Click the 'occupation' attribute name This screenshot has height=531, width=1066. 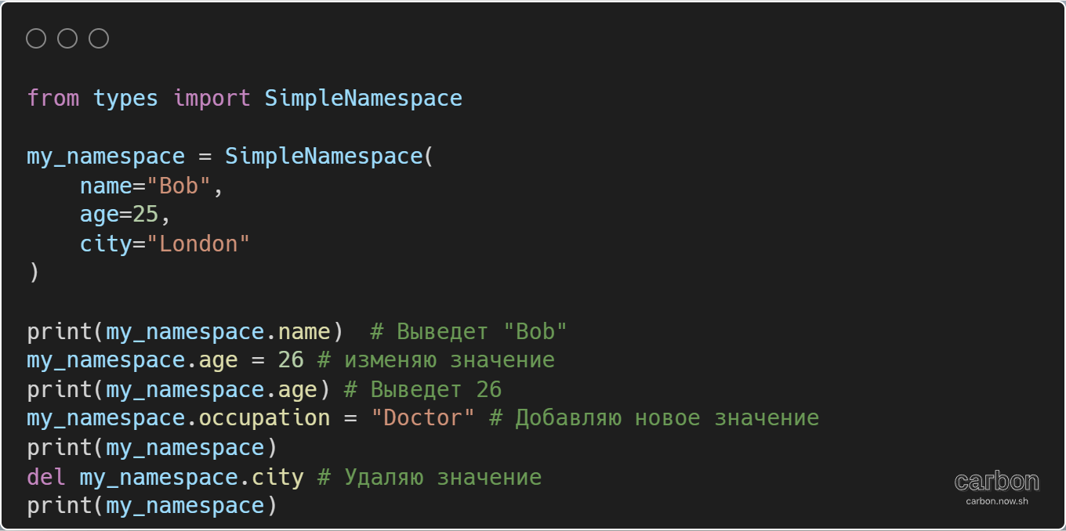point(264,418)
